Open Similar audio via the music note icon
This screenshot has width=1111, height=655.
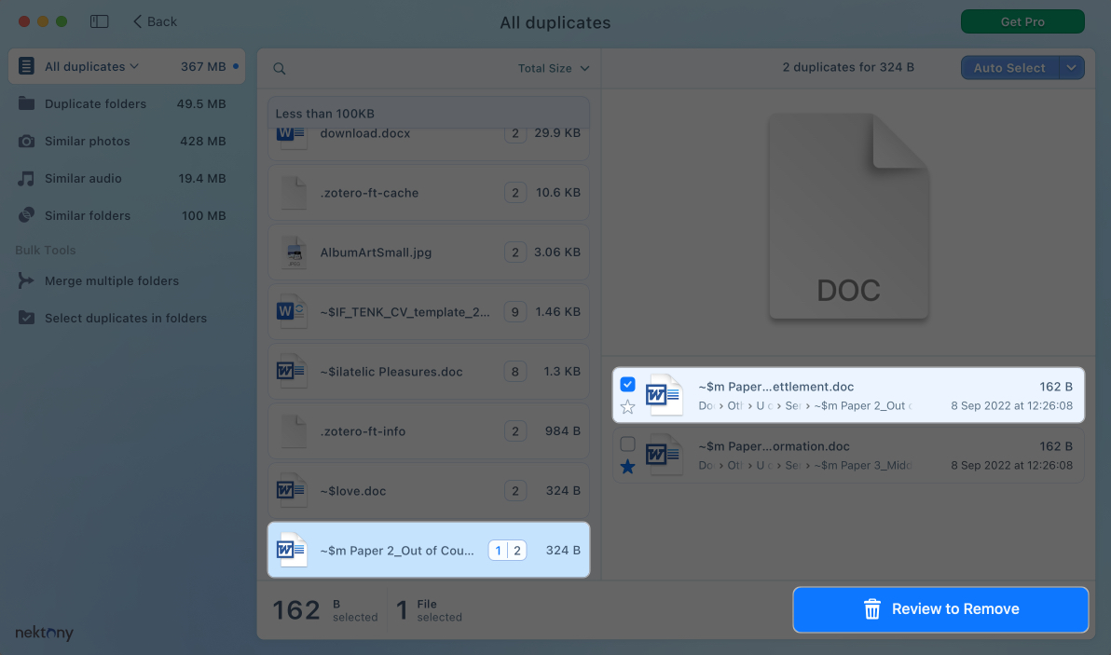click(26, 178)
